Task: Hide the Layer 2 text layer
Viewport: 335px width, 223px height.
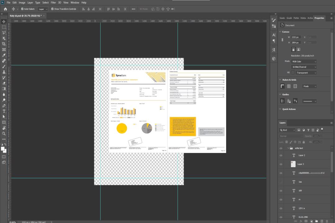Action: point(281,155)
